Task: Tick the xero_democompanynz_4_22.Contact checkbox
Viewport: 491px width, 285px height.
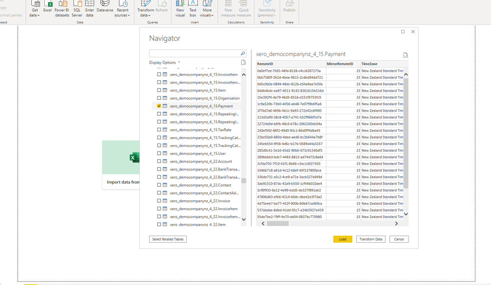Action: click(x=159, y=185)
